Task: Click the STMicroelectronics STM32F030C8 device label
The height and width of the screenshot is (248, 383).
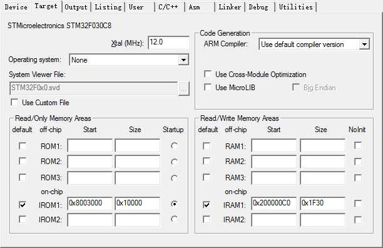Action: (x=59, y=26)
